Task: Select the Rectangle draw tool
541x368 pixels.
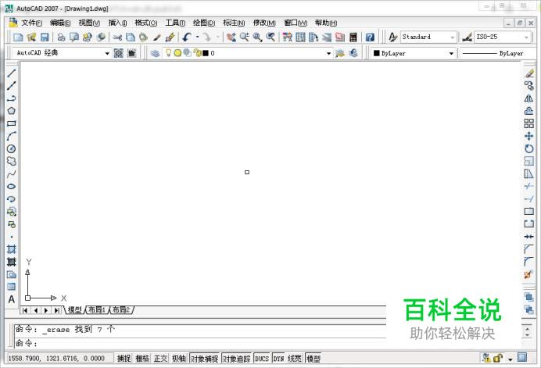Action: (x=12, y=123)
